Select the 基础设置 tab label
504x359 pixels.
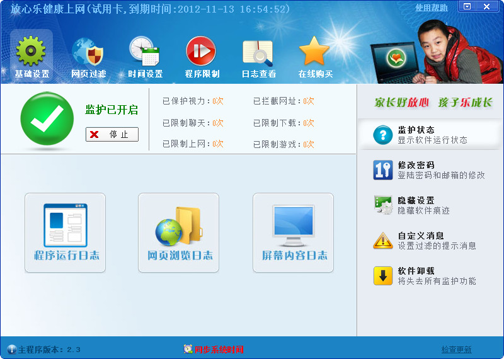32,74
